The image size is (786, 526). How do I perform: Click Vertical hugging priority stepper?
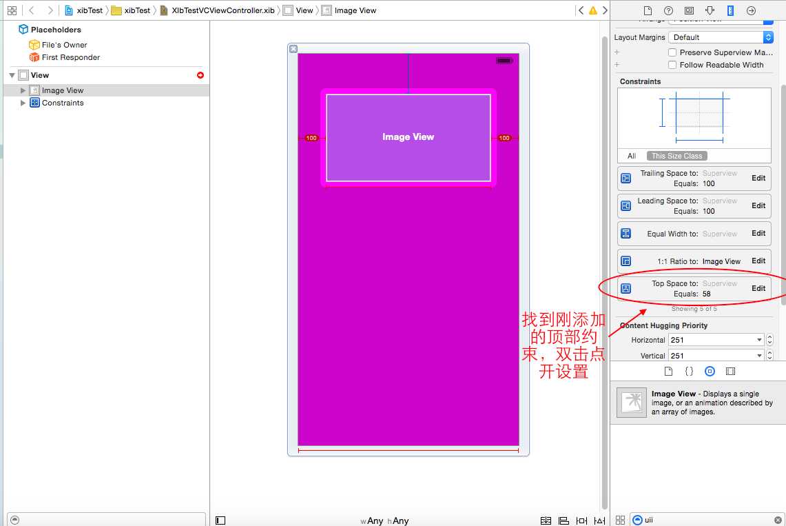pos(769,356)
